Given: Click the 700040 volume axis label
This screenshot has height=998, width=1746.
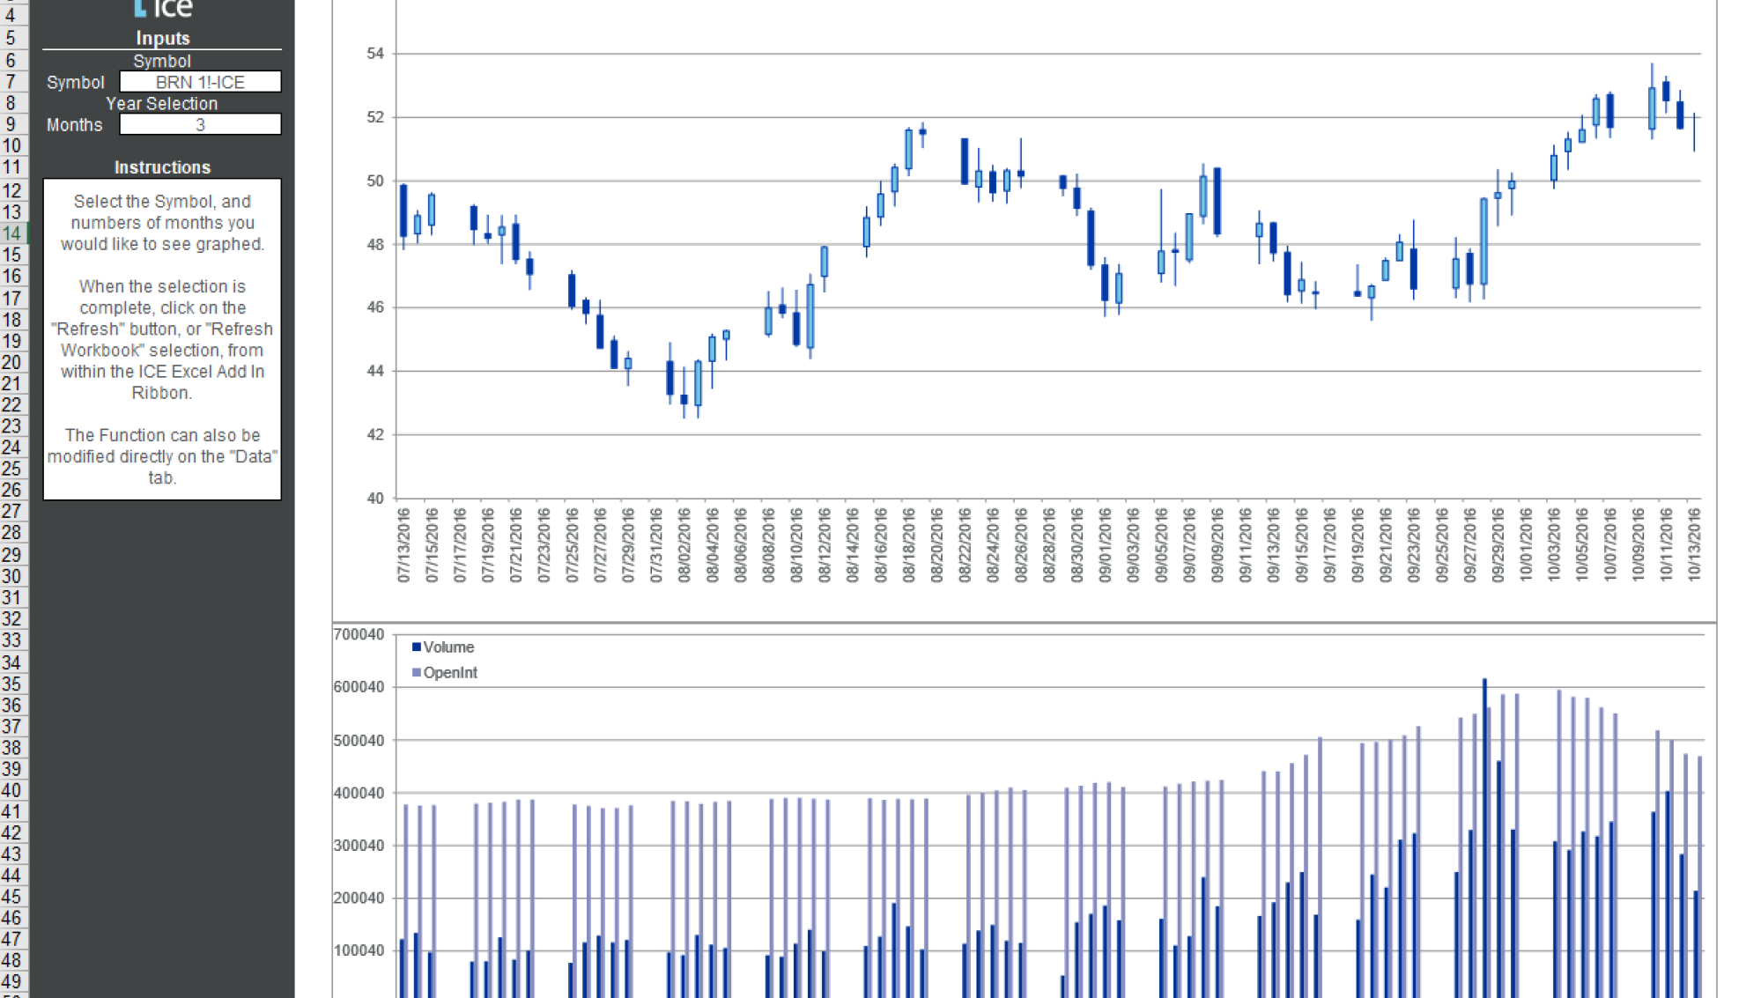Looking at the screenshot, I should (x=359, y=634).
